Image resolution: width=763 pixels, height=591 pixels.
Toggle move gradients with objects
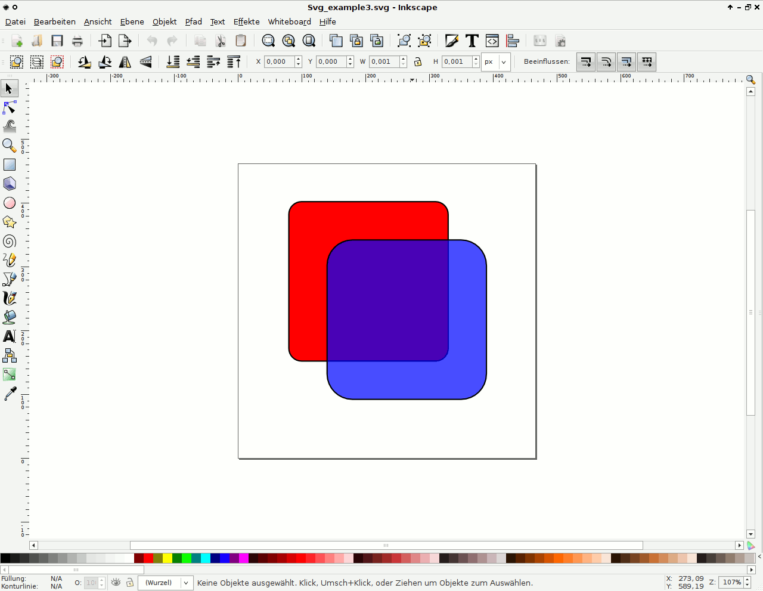point(626,61)
